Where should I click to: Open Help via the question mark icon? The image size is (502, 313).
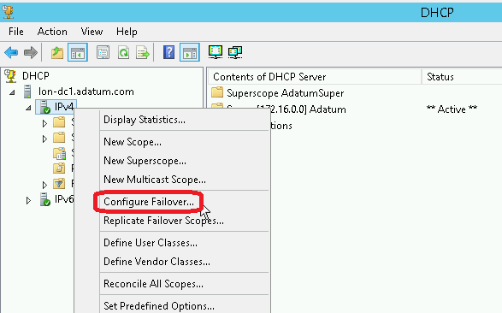[x=168, y=52]
